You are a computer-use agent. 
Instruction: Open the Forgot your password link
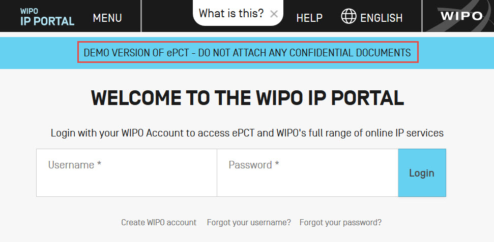(340, 222)
